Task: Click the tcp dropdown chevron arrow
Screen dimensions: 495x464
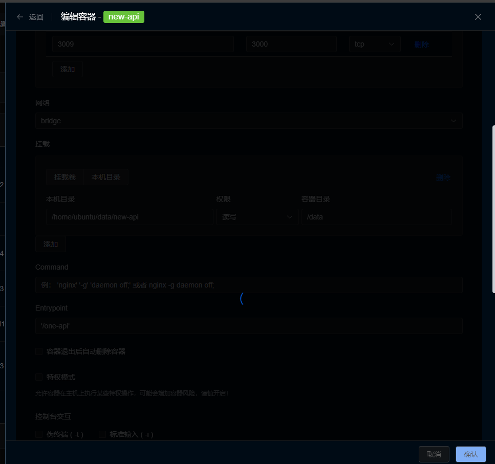Action: [392, 44]
